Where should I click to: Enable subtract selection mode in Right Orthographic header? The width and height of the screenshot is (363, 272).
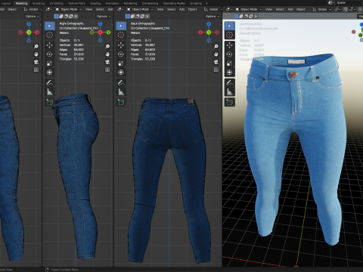[x=66, y=16]
